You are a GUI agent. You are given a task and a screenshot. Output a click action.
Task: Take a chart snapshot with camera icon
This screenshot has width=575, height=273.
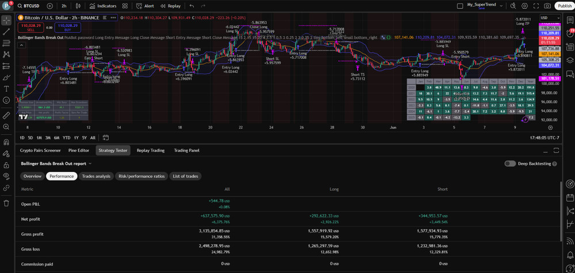coord(547,6)
